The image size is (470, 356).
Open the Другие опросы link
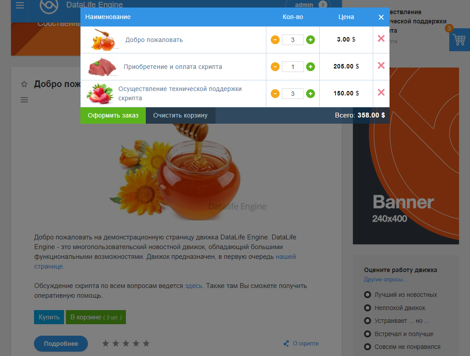pyautogui.click(x=385, y=279)
